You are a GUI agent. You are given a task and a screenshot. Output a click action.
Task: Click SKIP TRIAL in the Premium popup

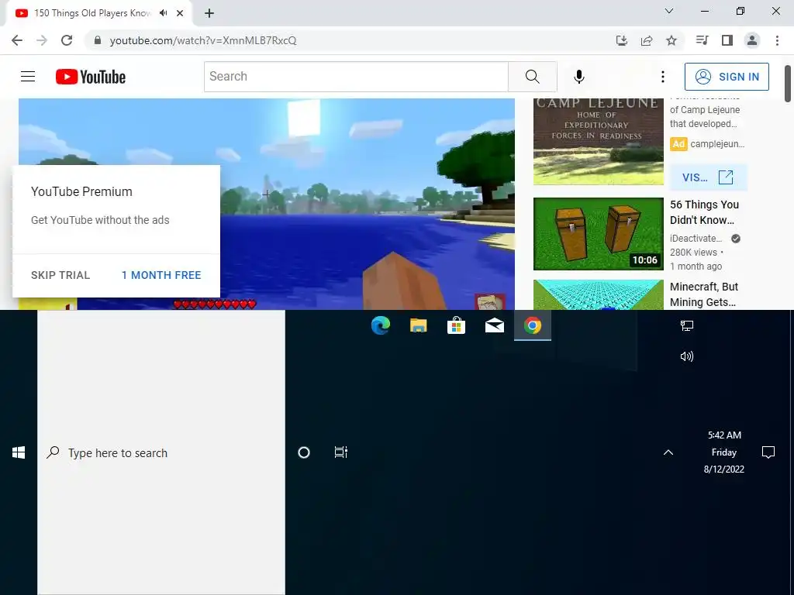pyautogui.click(x=60, y=275)
